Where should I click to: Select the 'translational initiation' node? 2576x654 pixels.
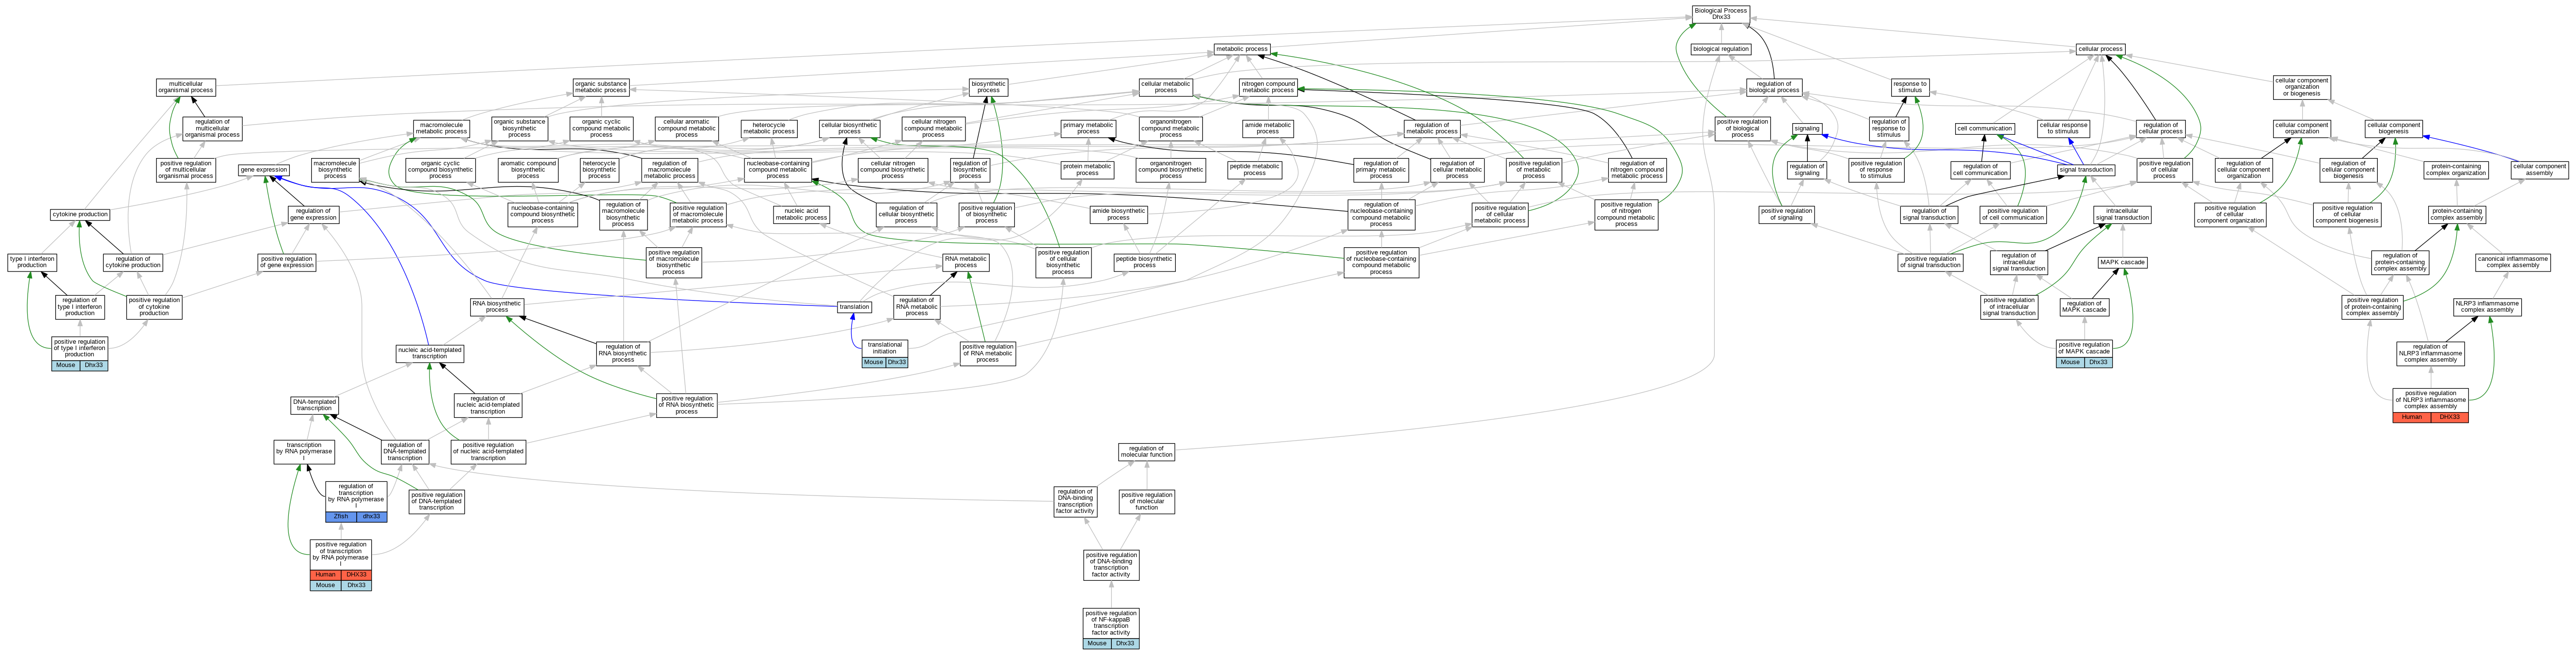(x=884, y=348)
